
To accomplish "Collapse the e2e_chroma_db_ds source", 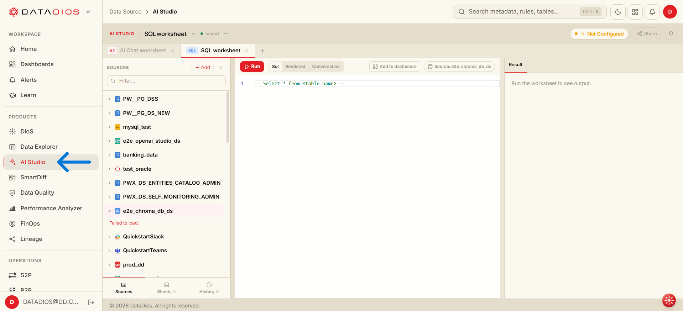I will [x=109, y=211].
